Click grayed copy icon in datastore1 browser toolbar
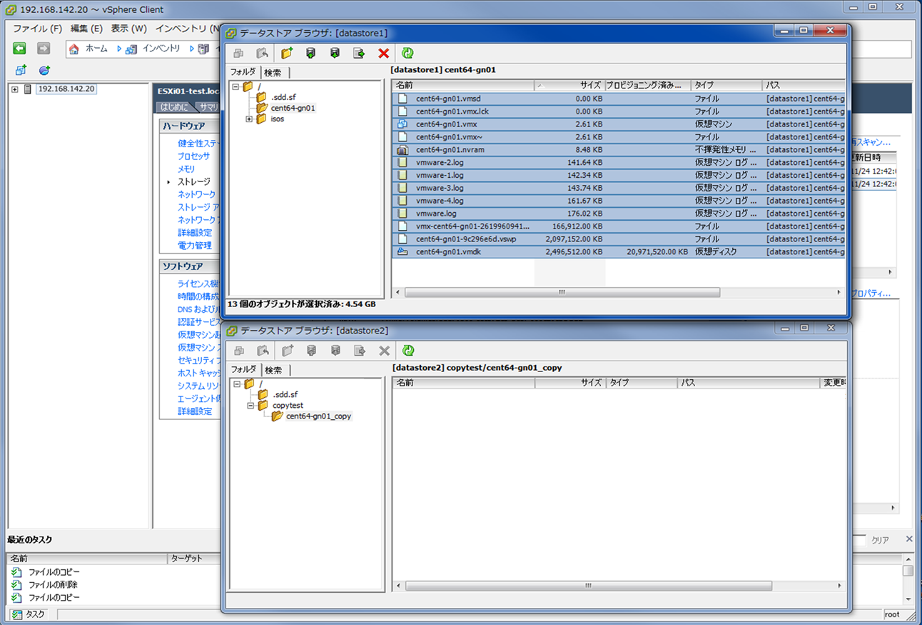 (238, 53)
